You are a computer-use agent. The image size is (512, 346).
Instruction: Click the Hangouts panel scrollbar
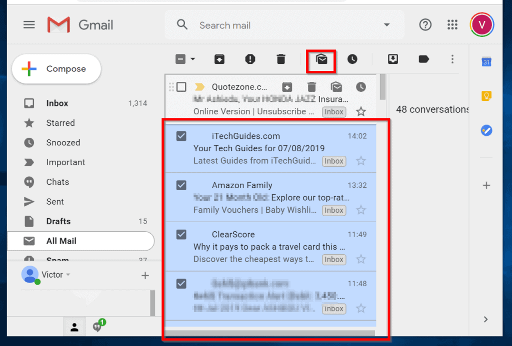(x=152, y=303)
